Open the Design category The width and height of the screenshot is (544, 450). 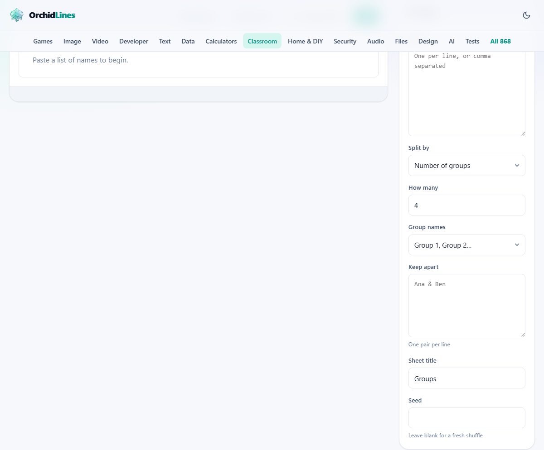coord(428,41)
